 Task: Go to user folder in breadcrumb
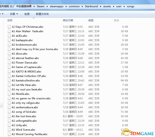tap(119, 6)
